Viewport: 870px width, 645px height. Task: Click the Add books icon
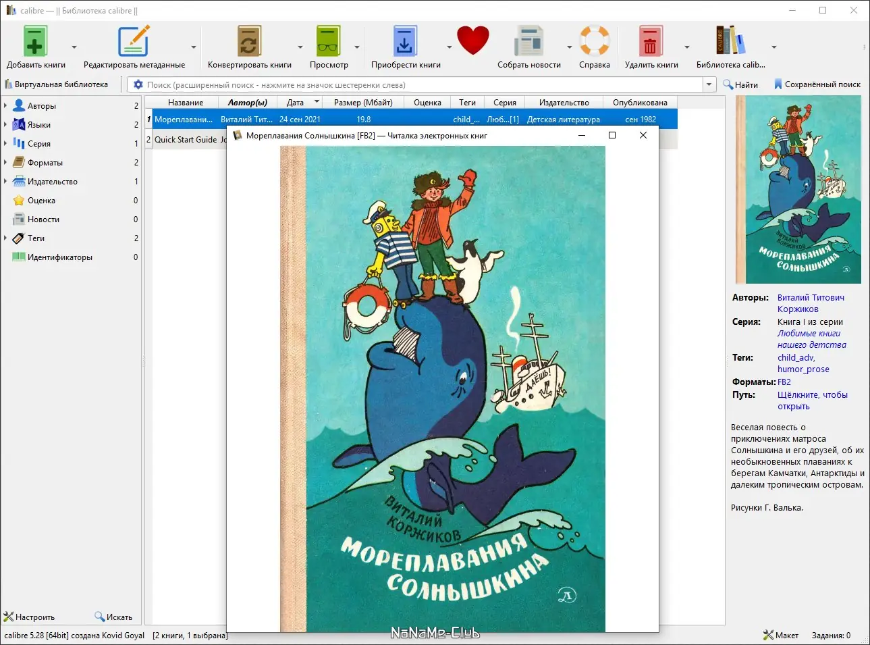35,41
